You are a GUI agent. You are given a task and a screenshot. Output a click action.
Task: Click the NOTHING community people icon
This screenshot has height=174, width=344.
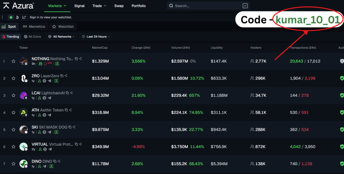pyautogui.click(x=41, y=64)
